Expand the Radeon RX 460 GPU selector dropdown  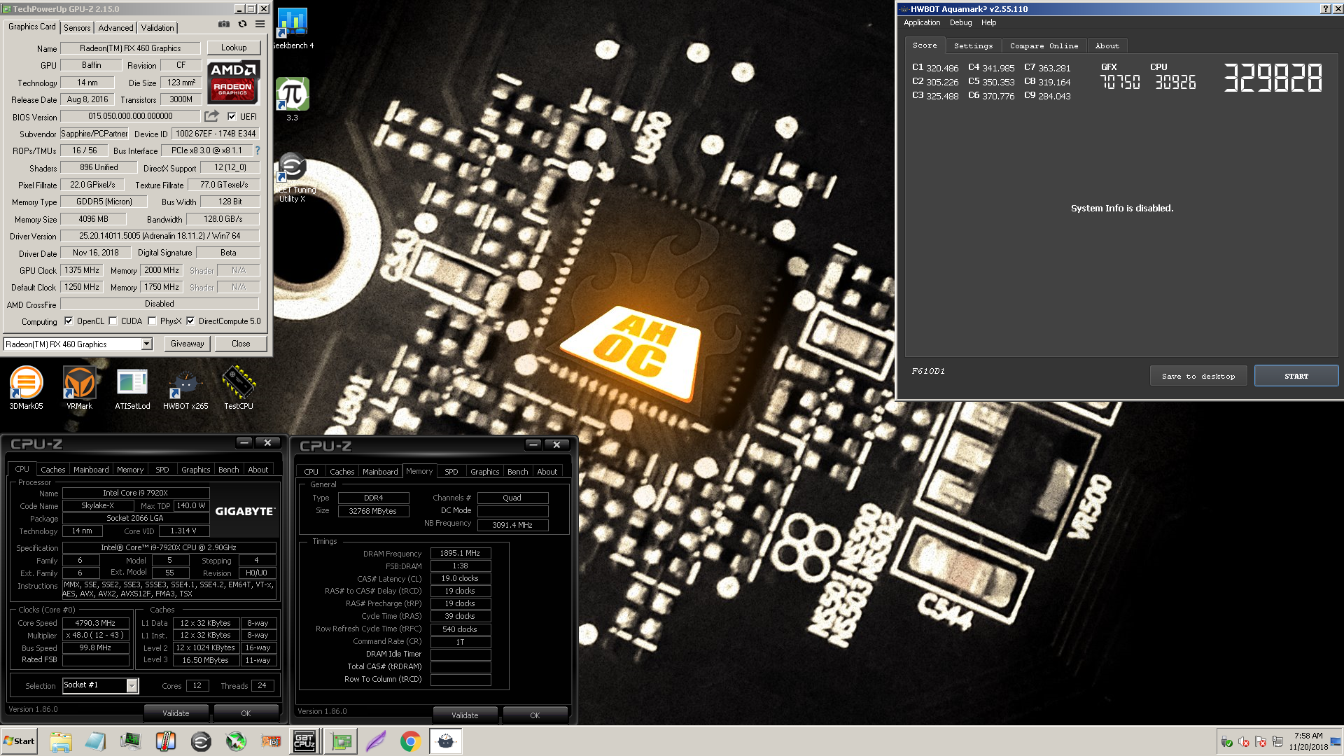(x=147, y=344)
